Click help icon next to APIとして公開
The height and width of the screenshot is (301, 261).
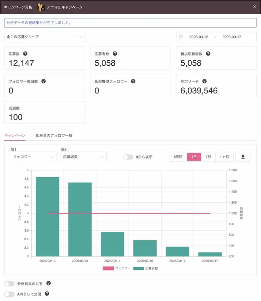click(47, 293)
